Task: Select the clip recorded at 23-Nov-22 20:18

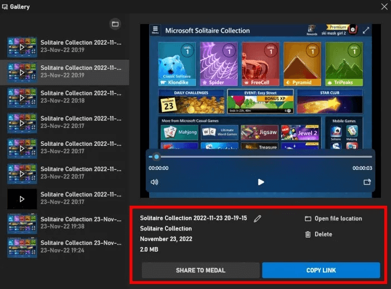Action: (65, 97)
